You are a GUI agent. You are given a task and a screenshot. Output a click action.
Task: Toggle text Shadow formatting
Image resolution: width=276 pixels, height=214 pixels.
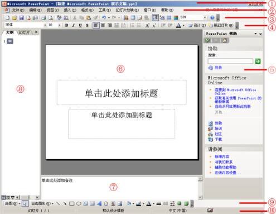(x=87, y=25)
